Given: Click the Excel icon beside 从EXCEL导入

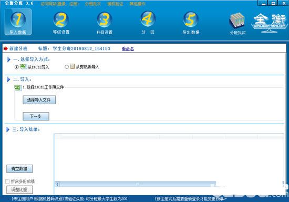Looking at the screenshot, I should [x=24, y=66].
